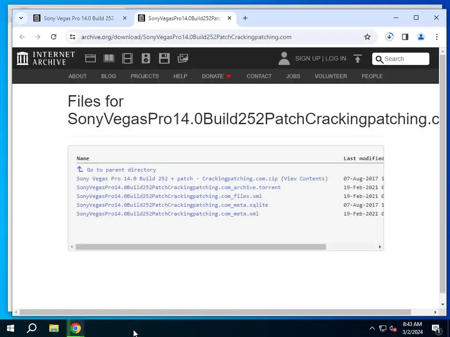Open the Video film strip icon
This screenshot has width=450, height=337.
[x=127, y=58]
